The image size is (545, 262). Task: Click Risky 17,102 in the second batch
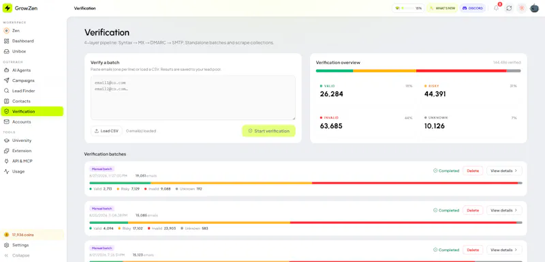pyautogui.click(x=130, y=229)
